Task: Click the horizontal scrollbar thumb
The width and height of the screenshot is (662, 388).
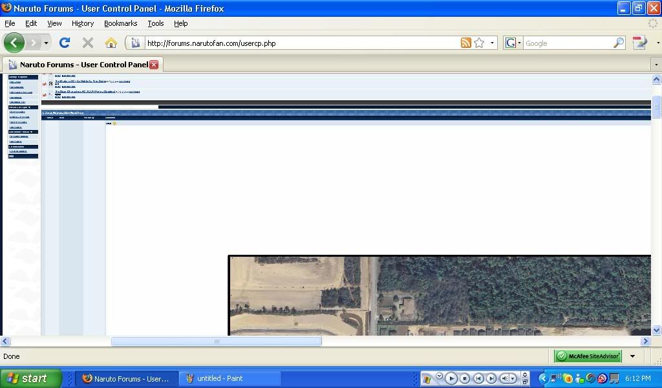Action: point(216,341)
